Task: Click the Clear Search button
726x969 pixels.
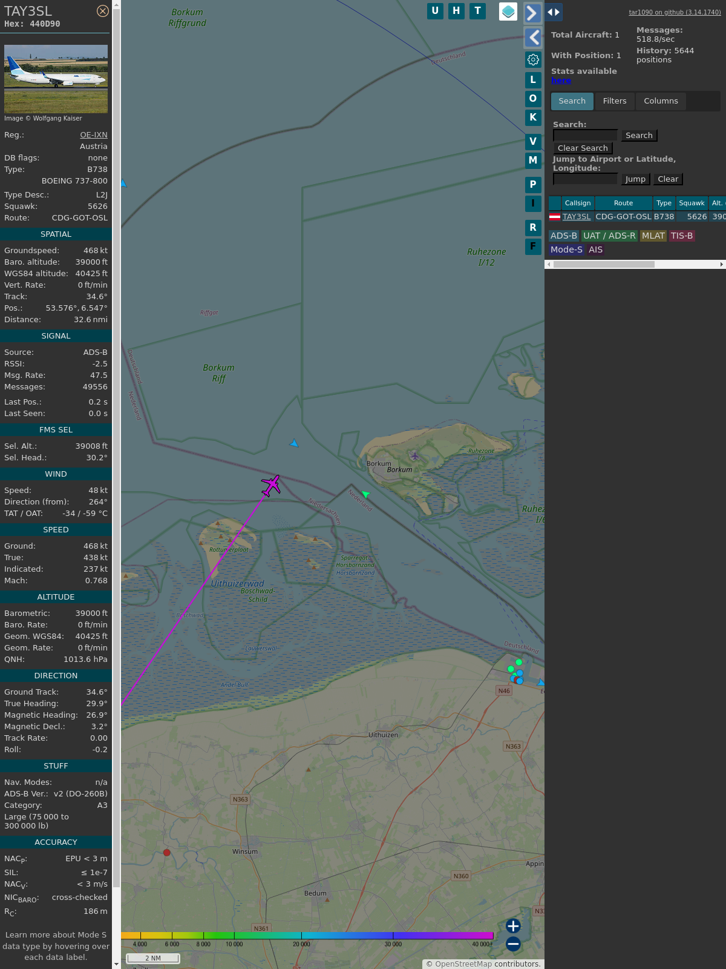Action: pyautogui.click(x=583, y=148)
